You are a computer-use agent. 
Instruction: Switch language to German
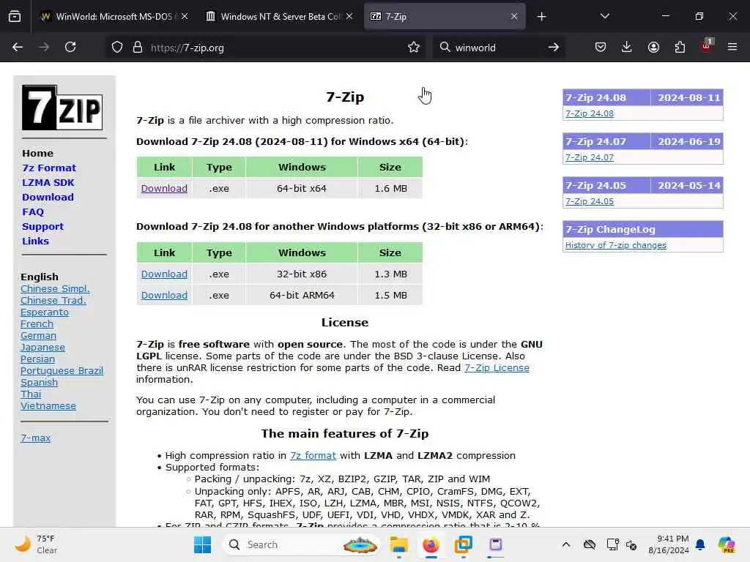point(38,336)
